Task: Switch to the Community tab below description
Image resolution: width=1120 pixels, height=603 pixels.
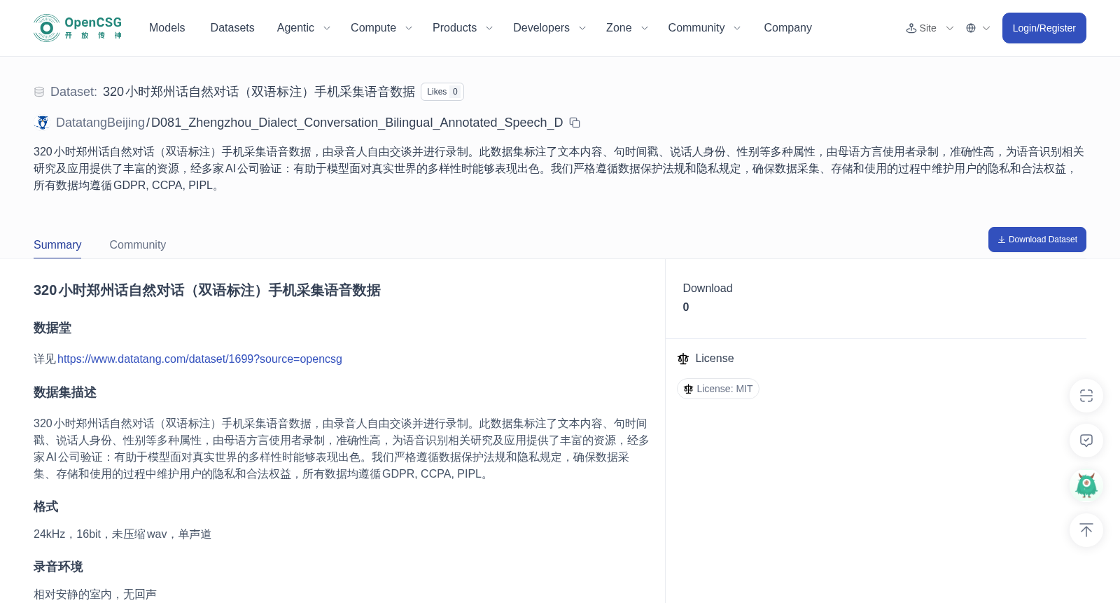Action: coord(138,244)
